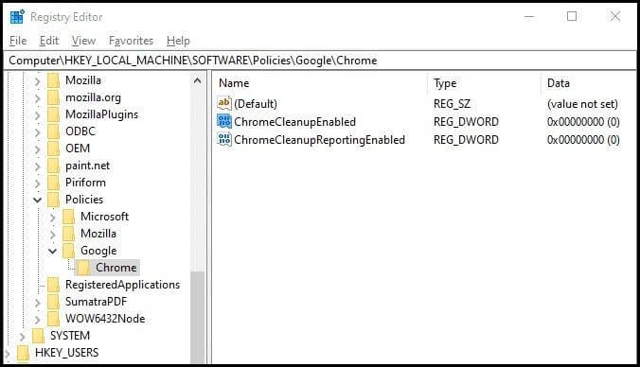
Task: Select the ChromeCleanupReportingEnabled DWORD icon
Action: (x=224, y=139)
